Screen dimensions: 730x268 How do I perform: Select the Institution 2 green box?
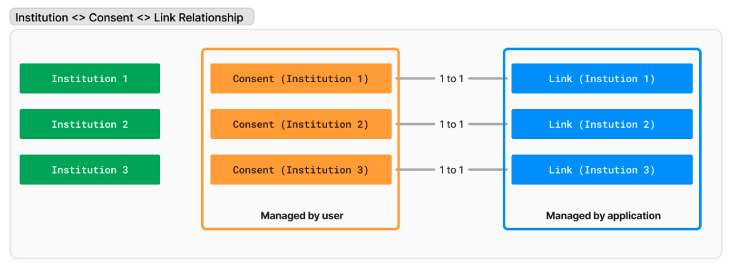pos(90,124)
